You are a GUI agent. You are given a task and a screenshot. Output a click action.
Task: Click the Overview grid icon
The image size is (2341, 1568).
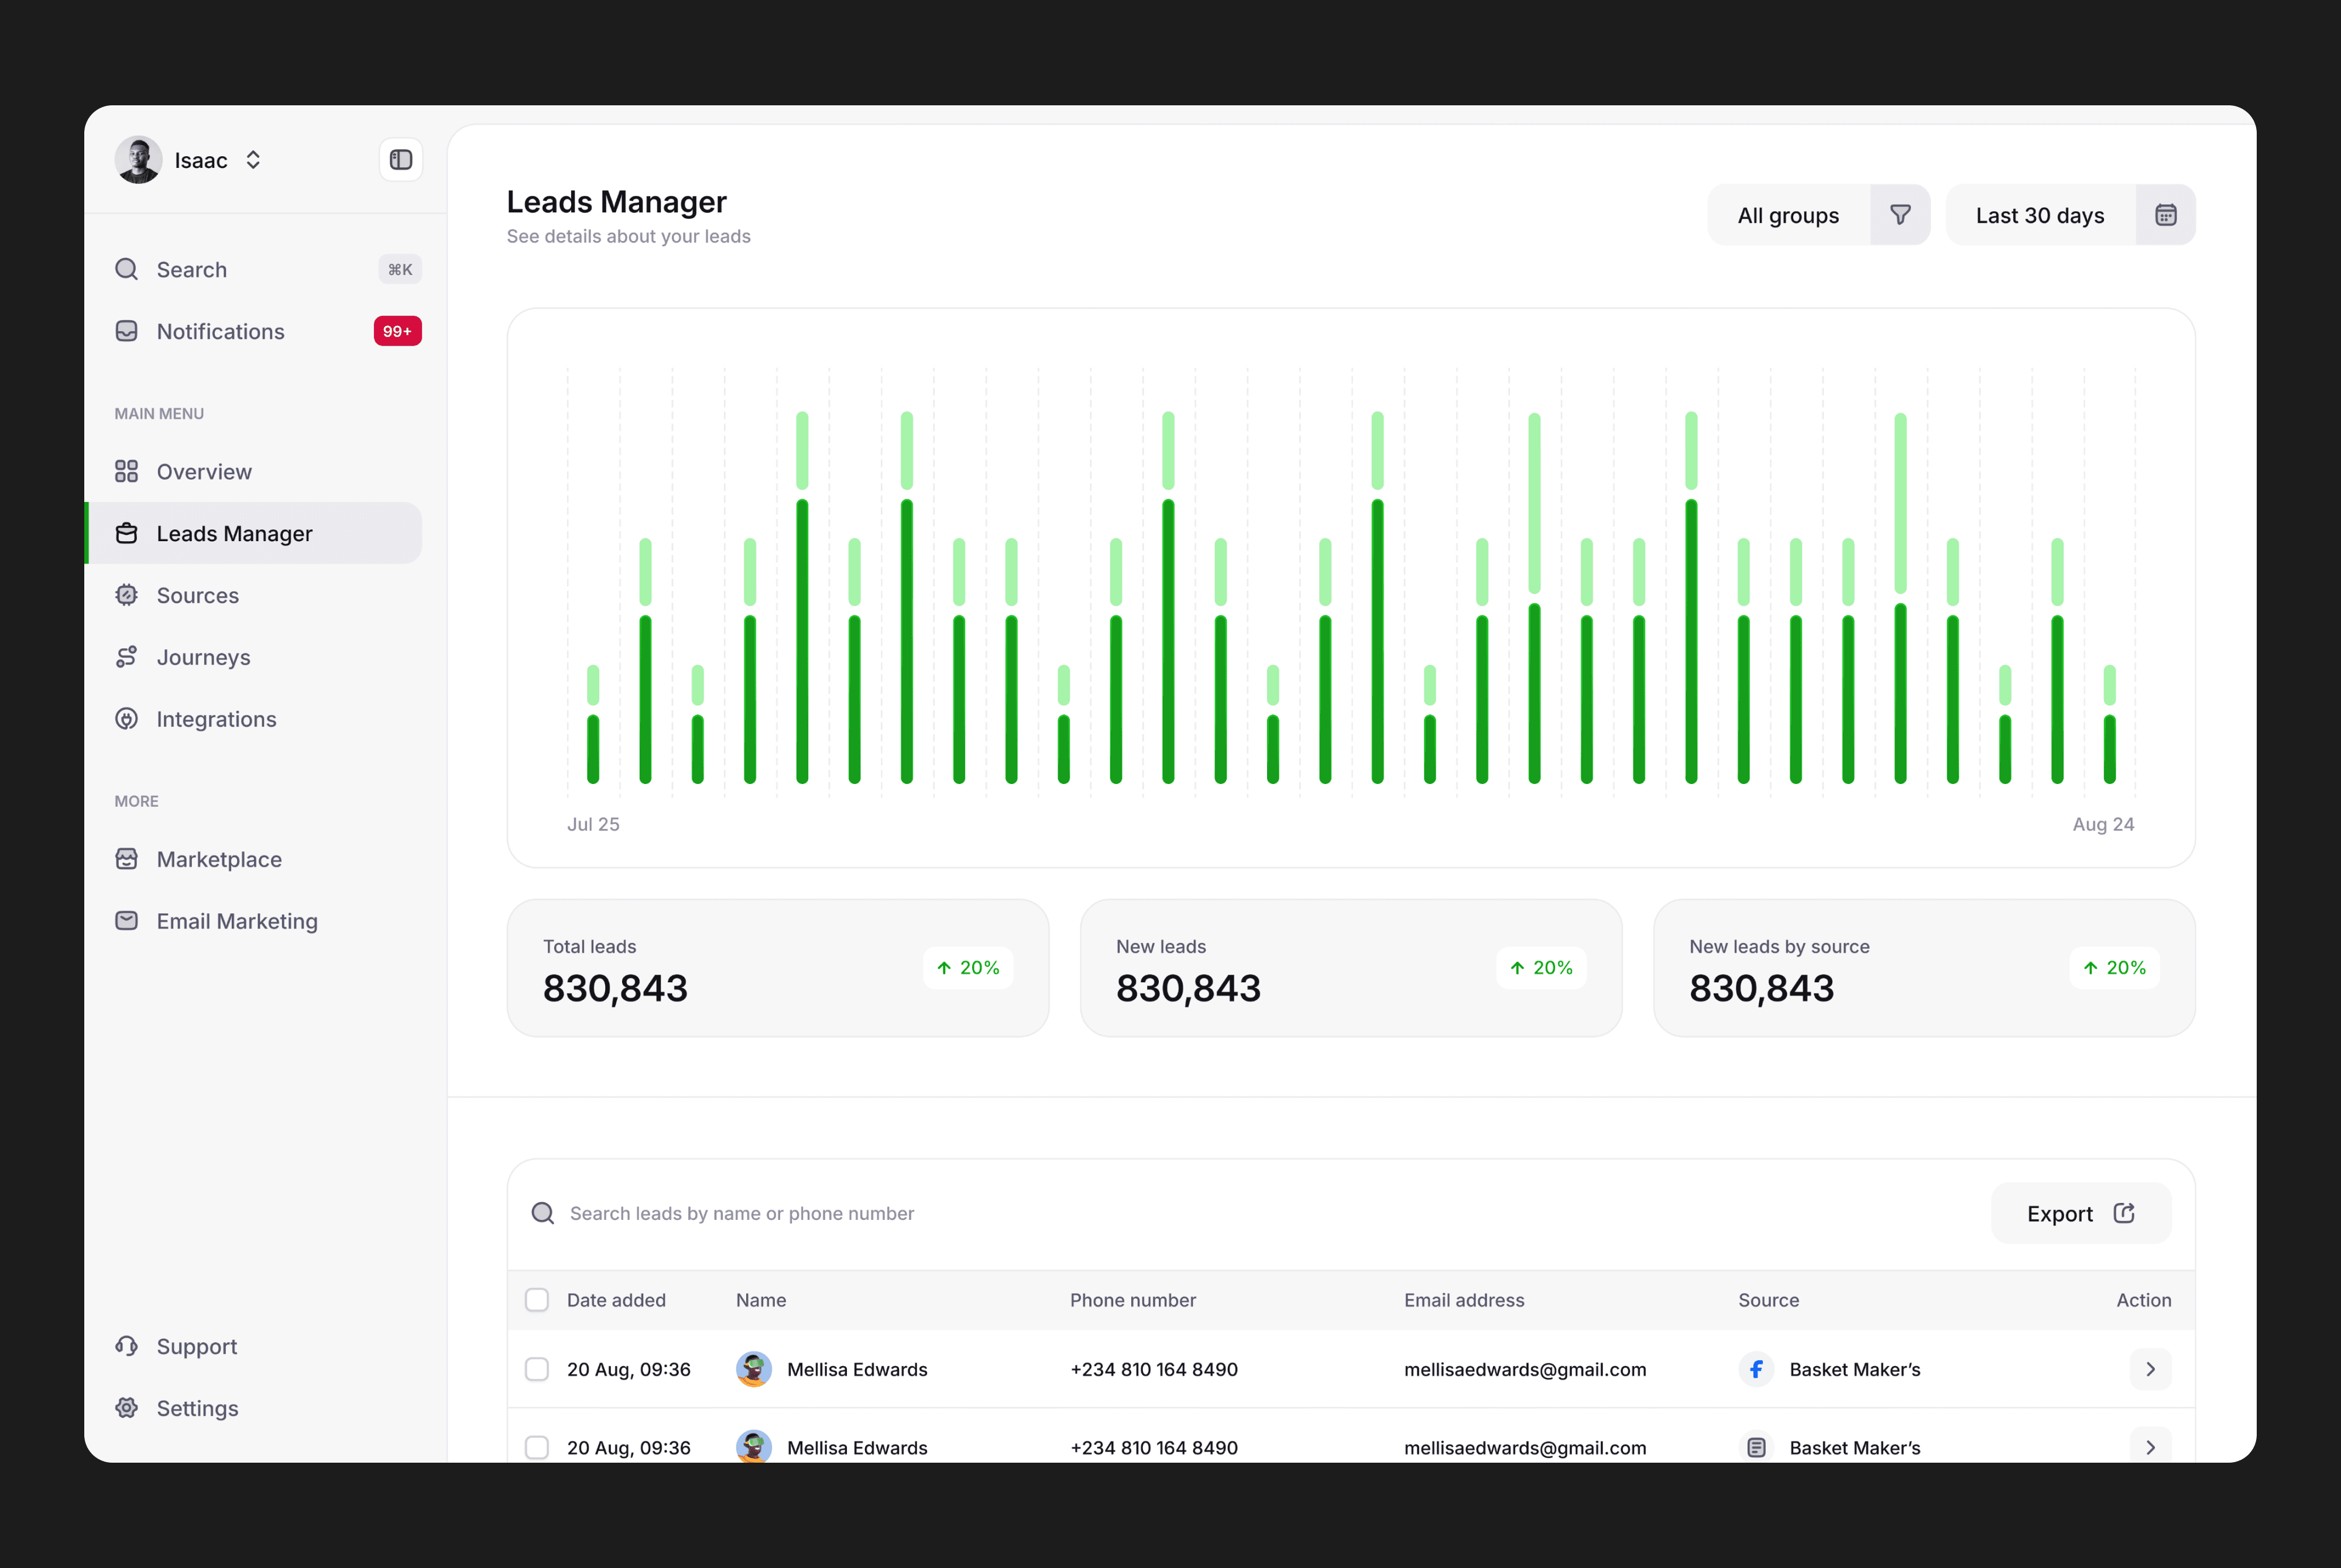126,472
